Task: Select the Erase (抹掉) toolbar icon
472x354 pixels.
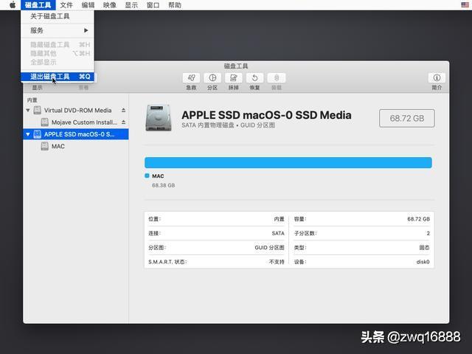Action: click(234, 78)
